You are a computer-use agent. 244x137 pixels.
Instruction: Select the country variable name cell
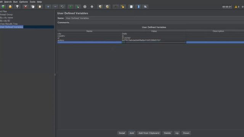90,36
